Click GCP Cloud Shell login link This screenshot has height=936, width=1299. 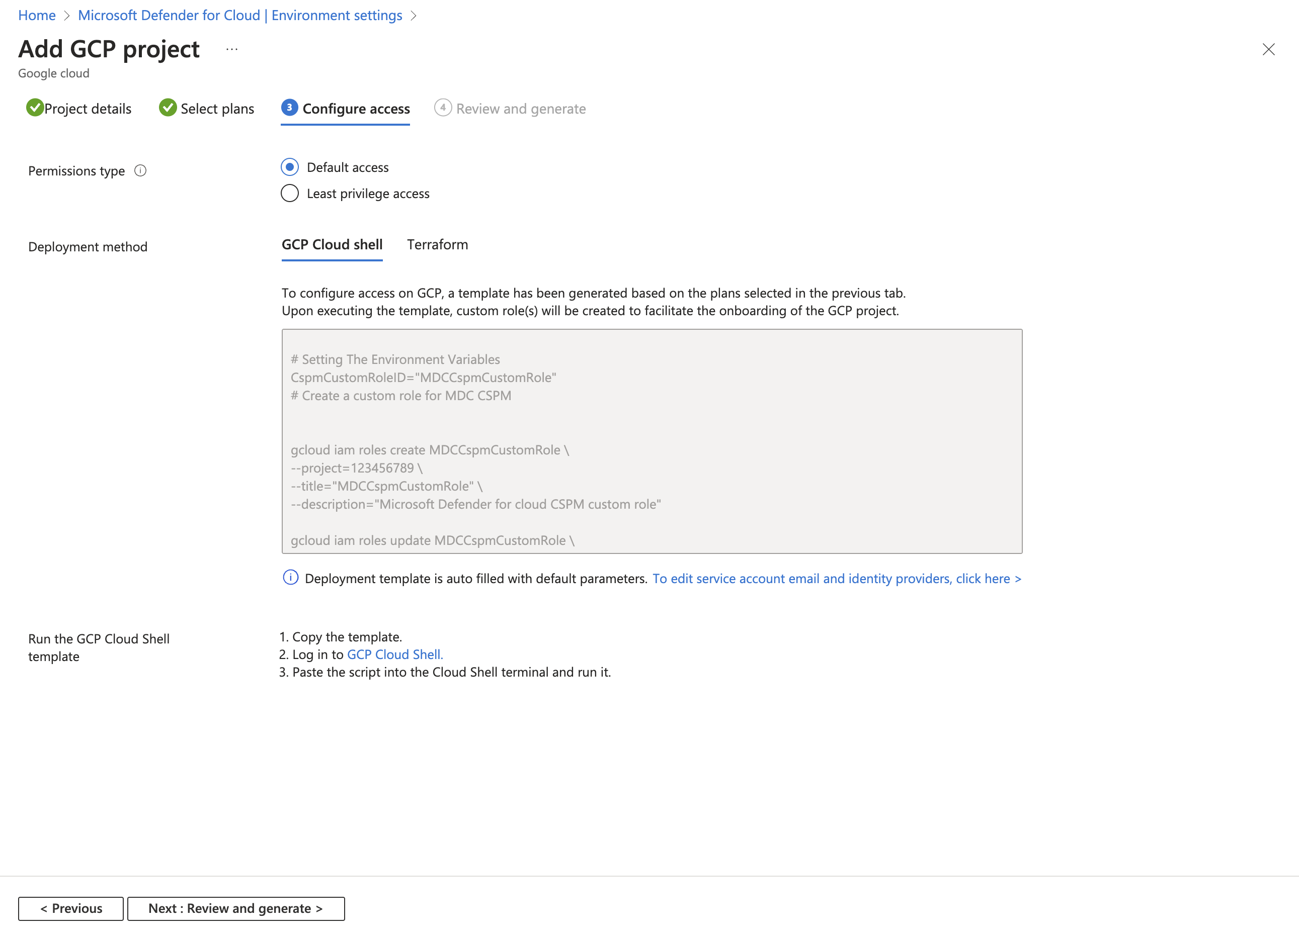[393, 654]
